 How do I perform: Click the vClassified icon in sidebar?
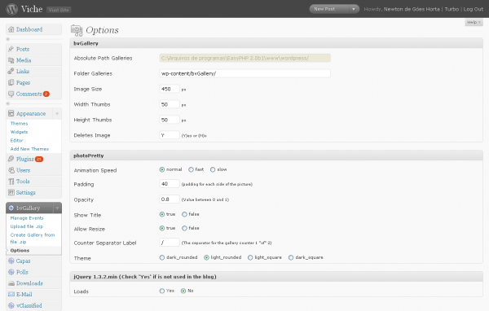pyautogui.click(x=11, y=305)
